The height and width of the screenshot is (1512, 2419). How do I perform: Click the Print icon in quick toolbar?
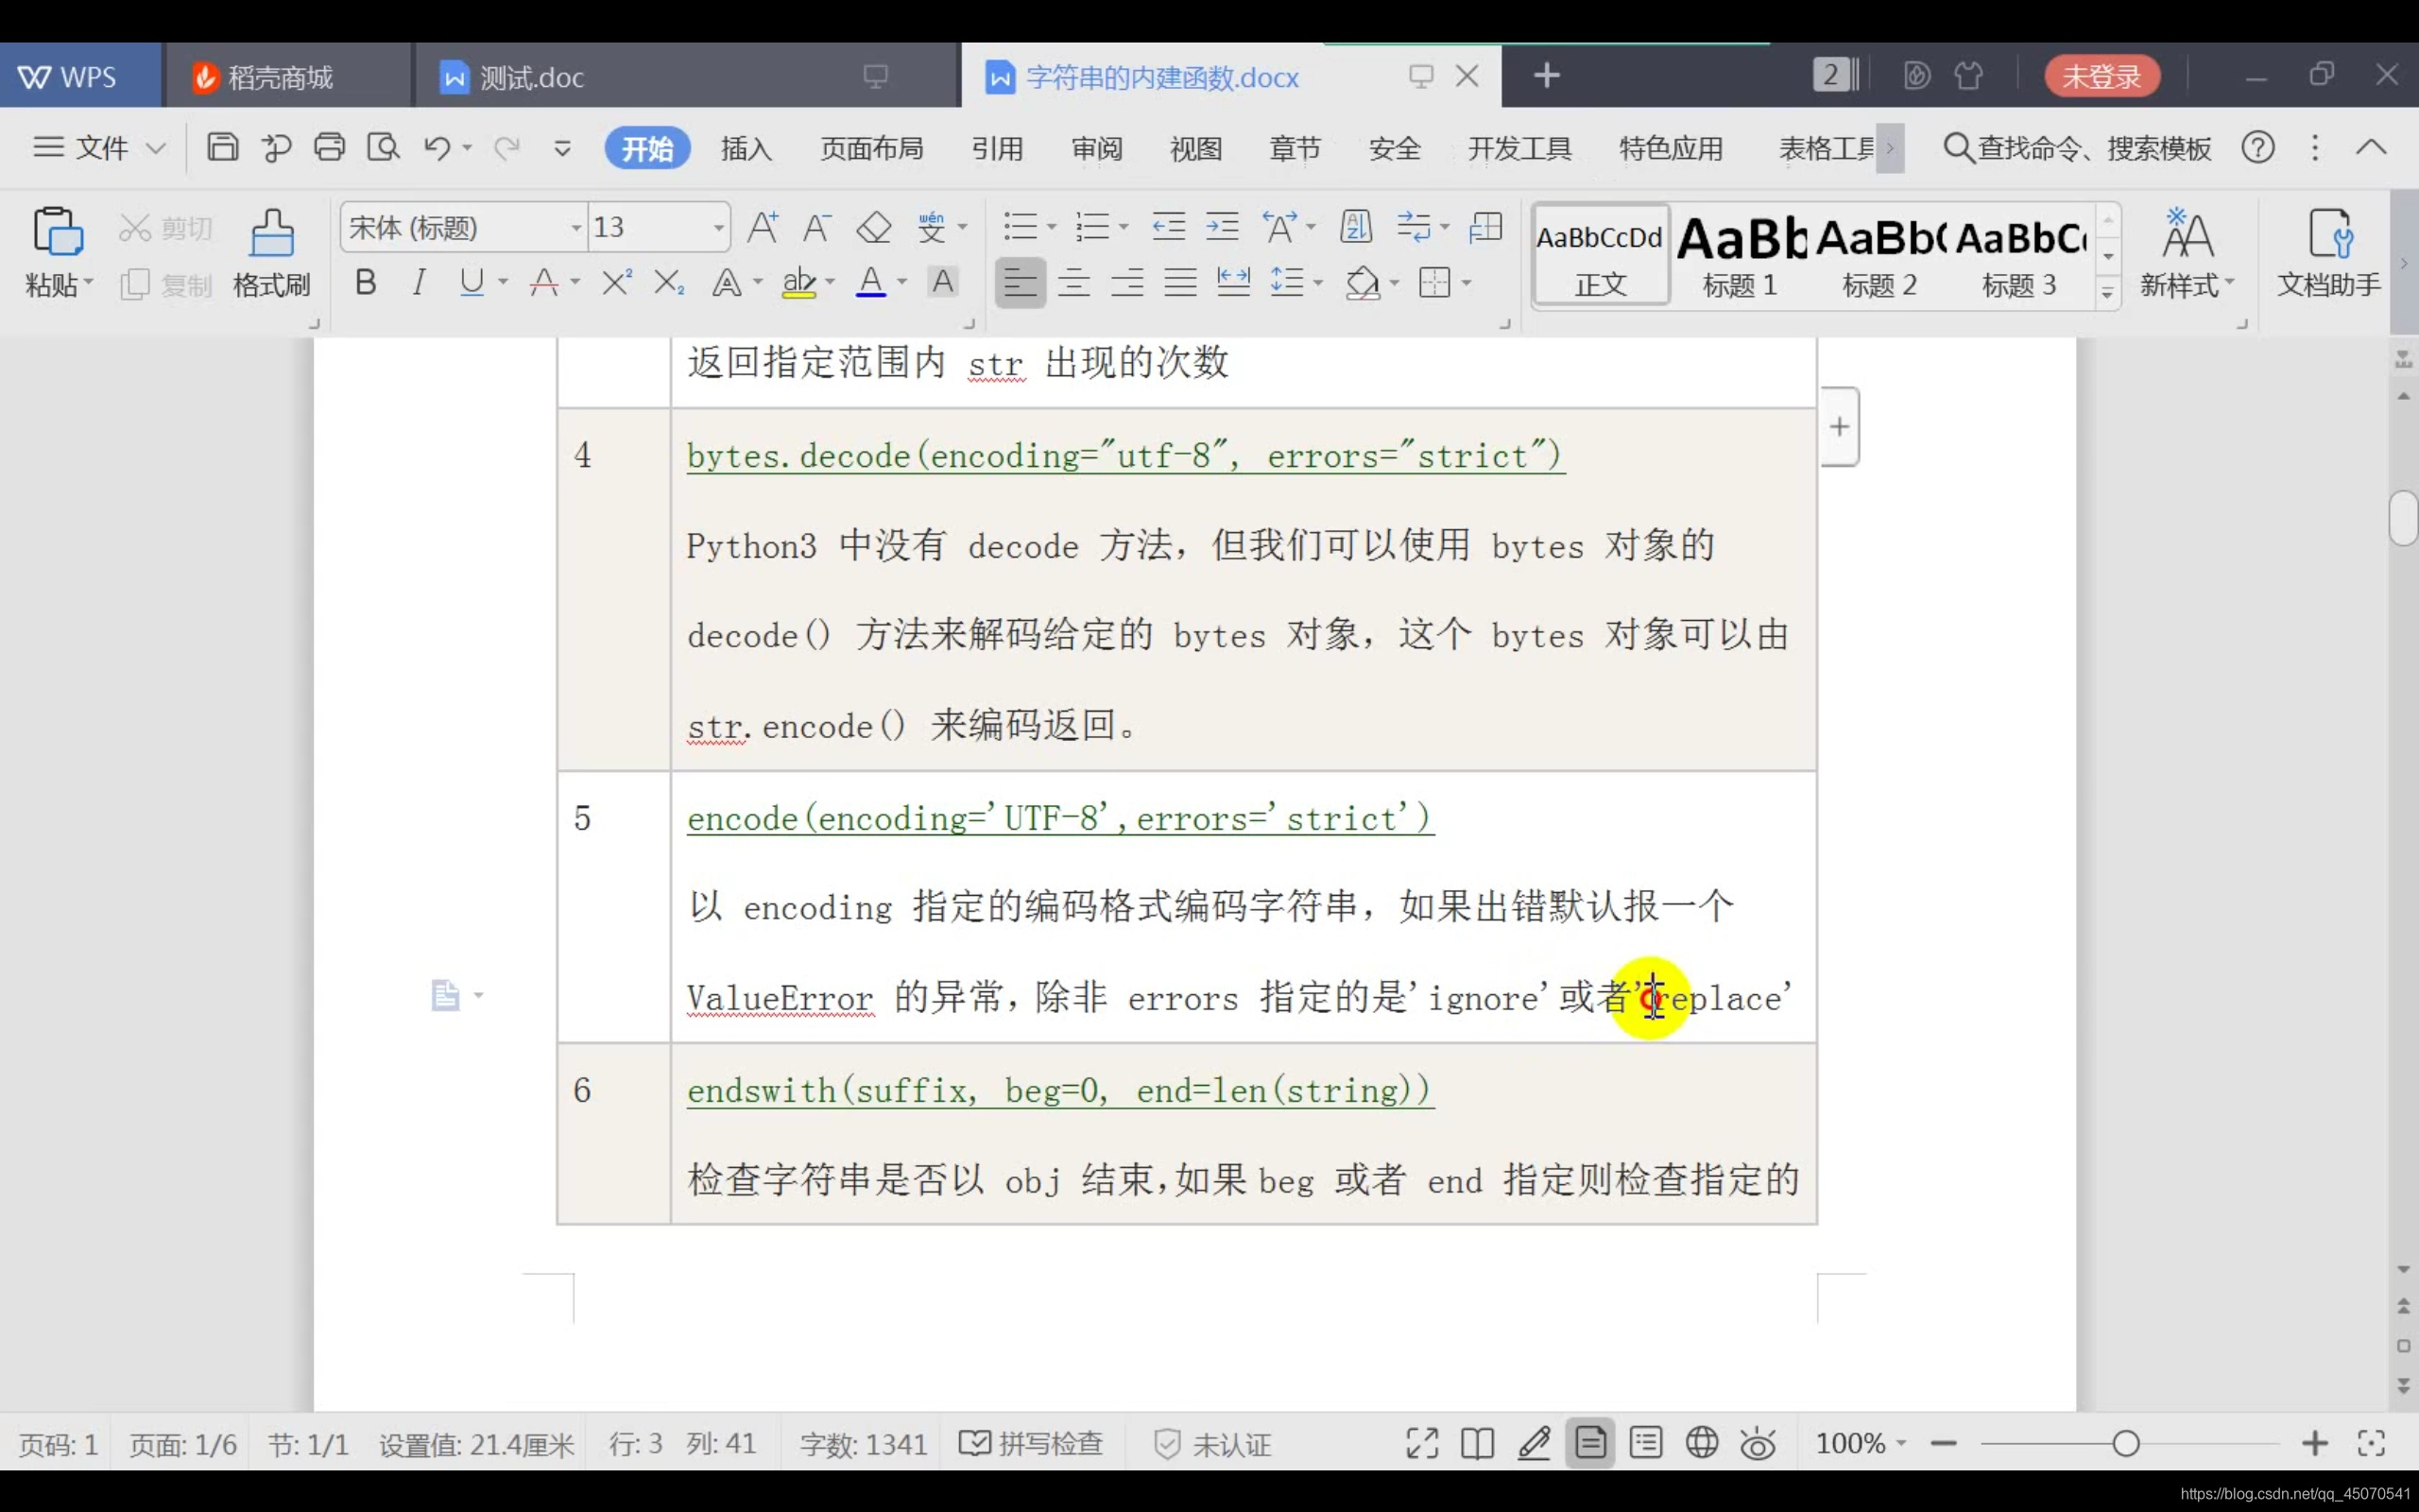point(329,148)
